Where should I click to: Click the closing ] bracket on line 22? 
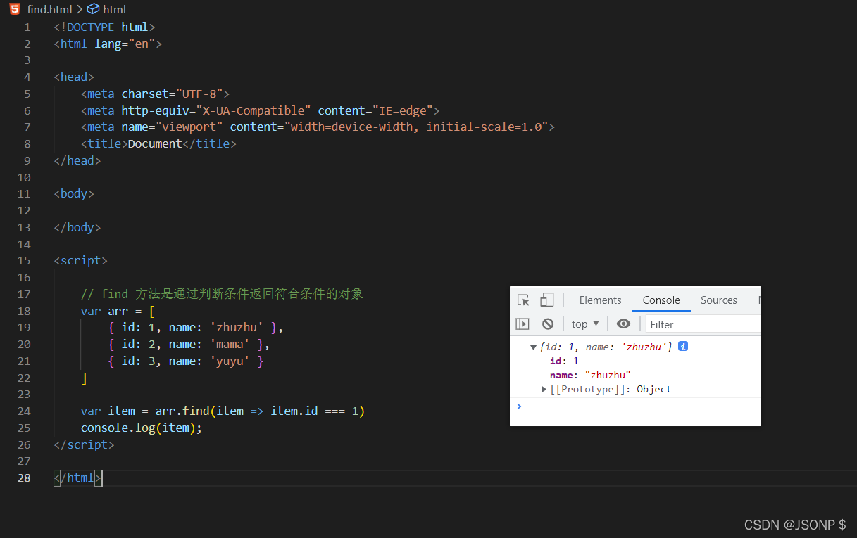[x=84, y=378]
